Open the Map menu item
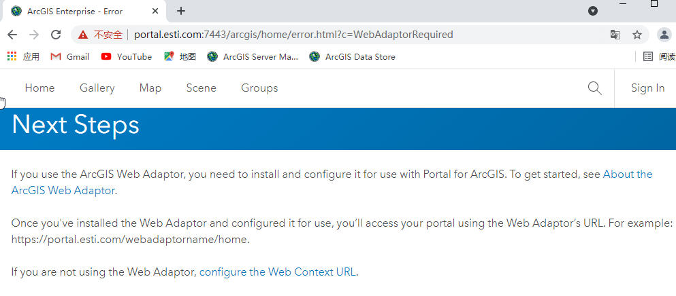This screenshot has height=296, width=676. 150,88
